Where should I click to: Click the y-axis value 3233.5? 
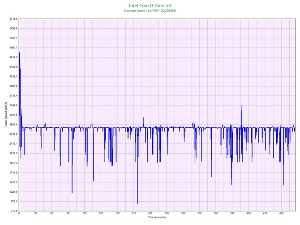click(13, 115)
